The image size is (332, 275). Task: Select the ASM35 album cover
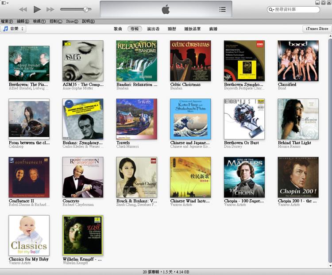pyautogui.click(x=83, y=61)
